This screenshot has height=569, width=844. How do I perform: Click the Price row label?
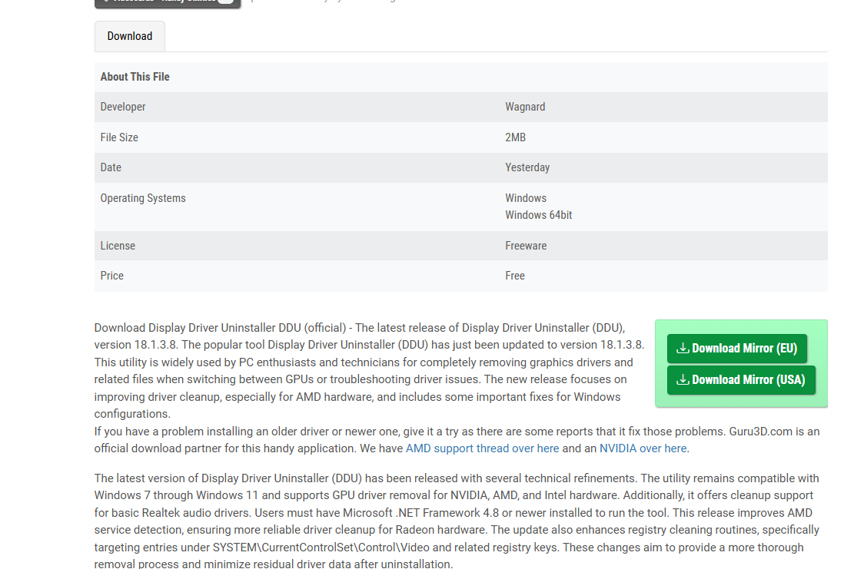pos(111,276)
